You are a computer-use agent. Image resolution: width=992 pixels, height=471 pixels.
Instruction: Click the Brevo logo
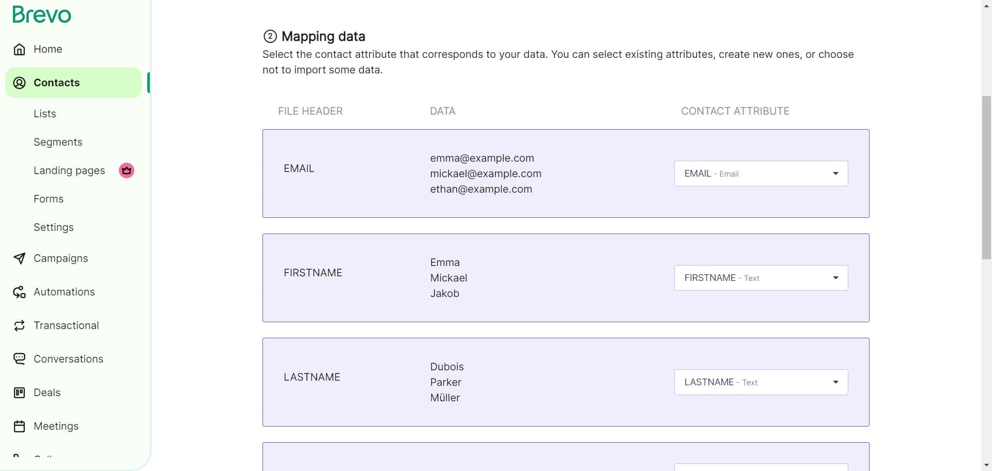point(41,14)
